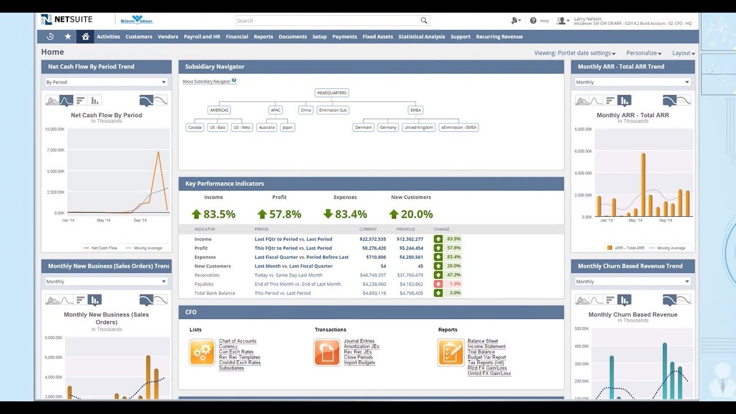Toggle comparison trend lines in Monthly Churn portlet
Screen dimensions: 736x414
click(684, 300)
